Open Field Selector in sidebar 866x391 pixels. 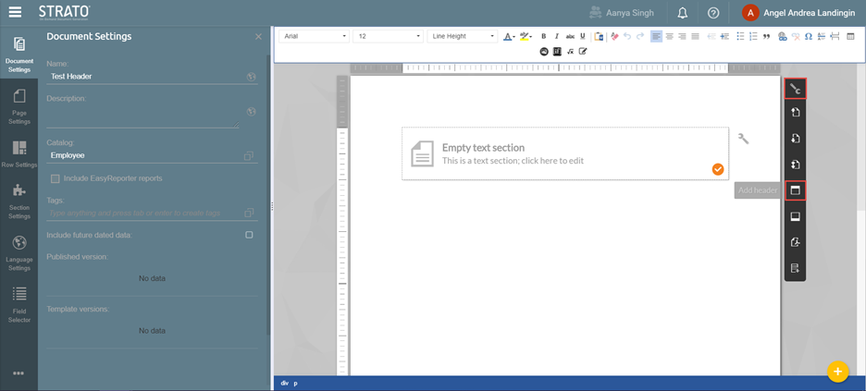pos(19,304)
